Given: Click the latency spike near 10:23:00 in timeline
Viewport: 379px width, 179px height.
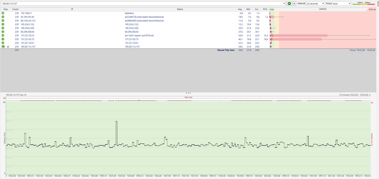Looking at the screenshot, I should pyautogui.click(x=25, y=139).
